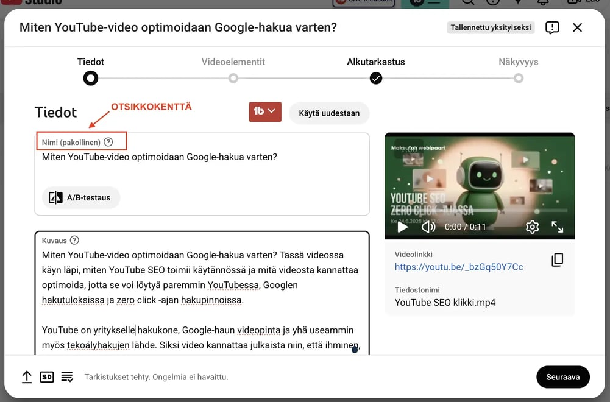Screen dimensions: 610x402
Task: Open the red TubeBuddy dropdown
Action: point(265,112)
